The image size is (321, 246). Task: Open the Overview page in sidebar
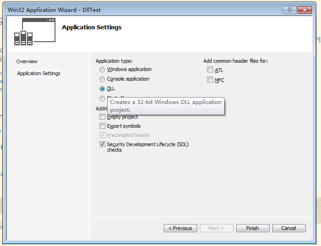pos(27,61)
